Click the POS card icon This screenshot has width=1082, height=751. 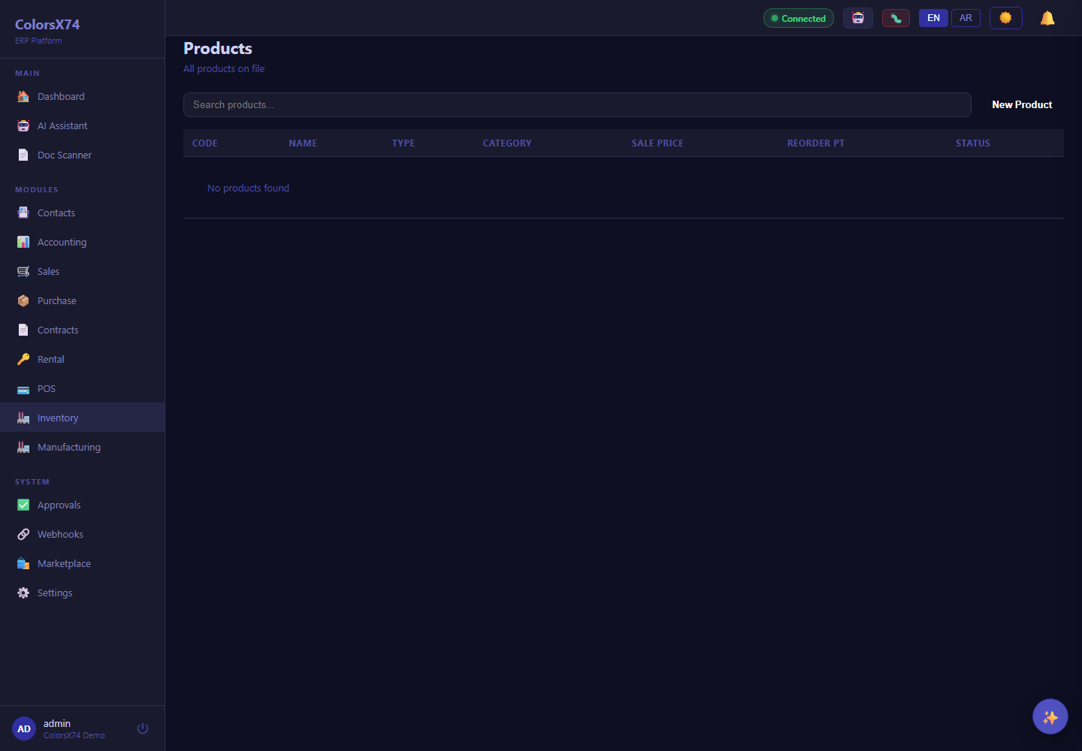pyautogui.click(x=23, y=389)
